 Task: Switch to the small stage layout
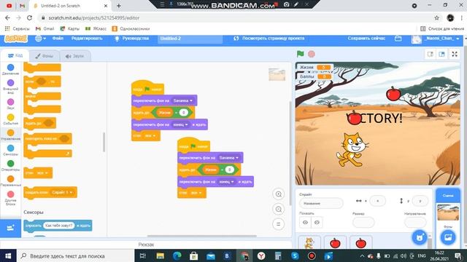[x=431, y=54]
